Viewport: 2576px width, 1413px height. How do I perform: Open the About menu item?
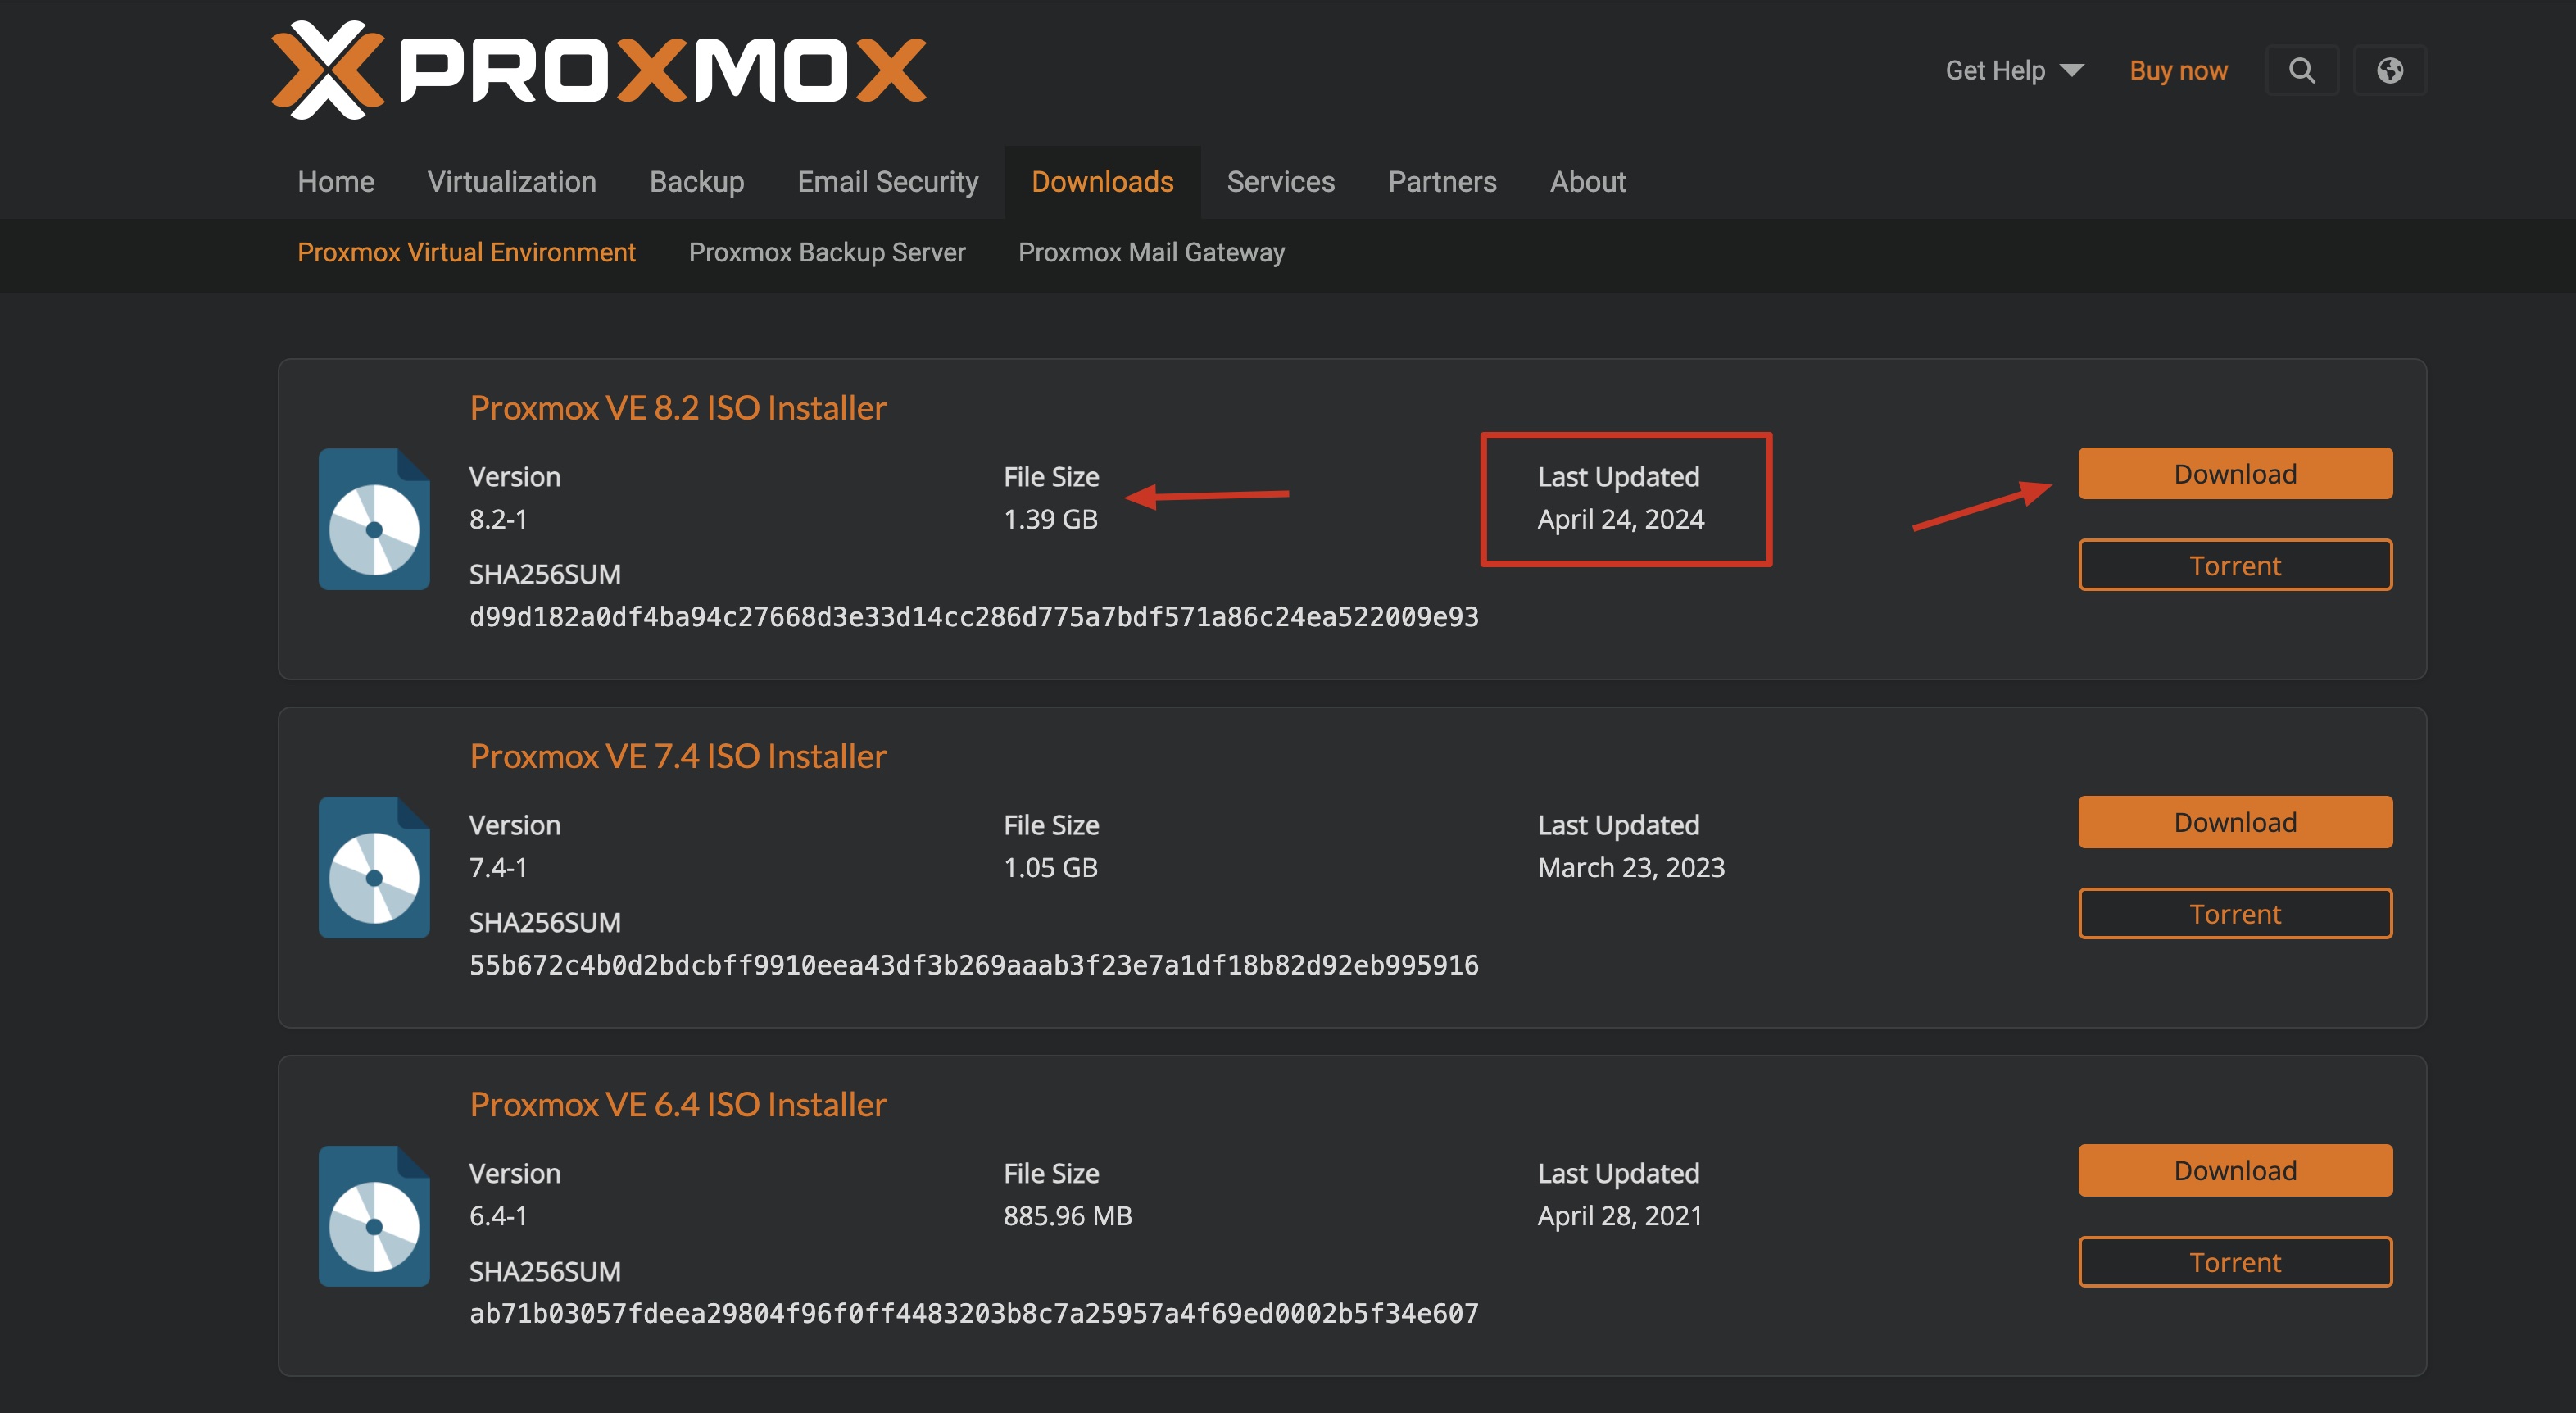coord(1587,181)
